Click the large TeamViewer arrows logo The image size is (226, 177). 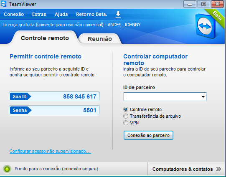pyautogui.click(x=205, y=26)
